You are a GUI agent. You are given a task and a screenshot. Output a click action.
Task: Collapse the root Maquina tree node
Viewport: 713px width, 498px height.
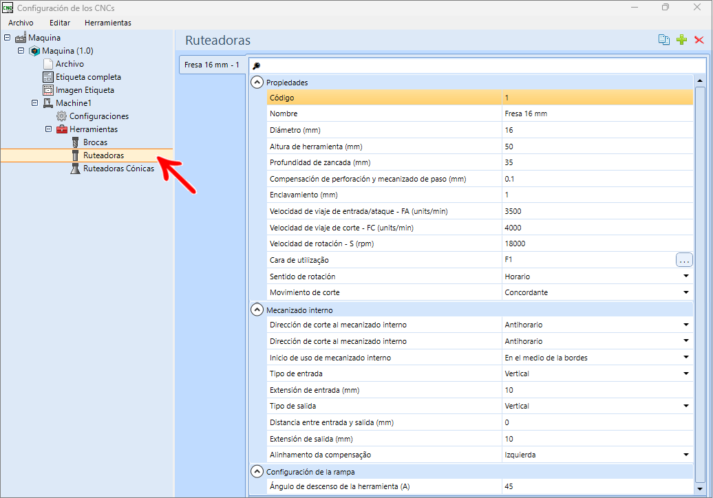pyautogui.click(x=8, y=38)
